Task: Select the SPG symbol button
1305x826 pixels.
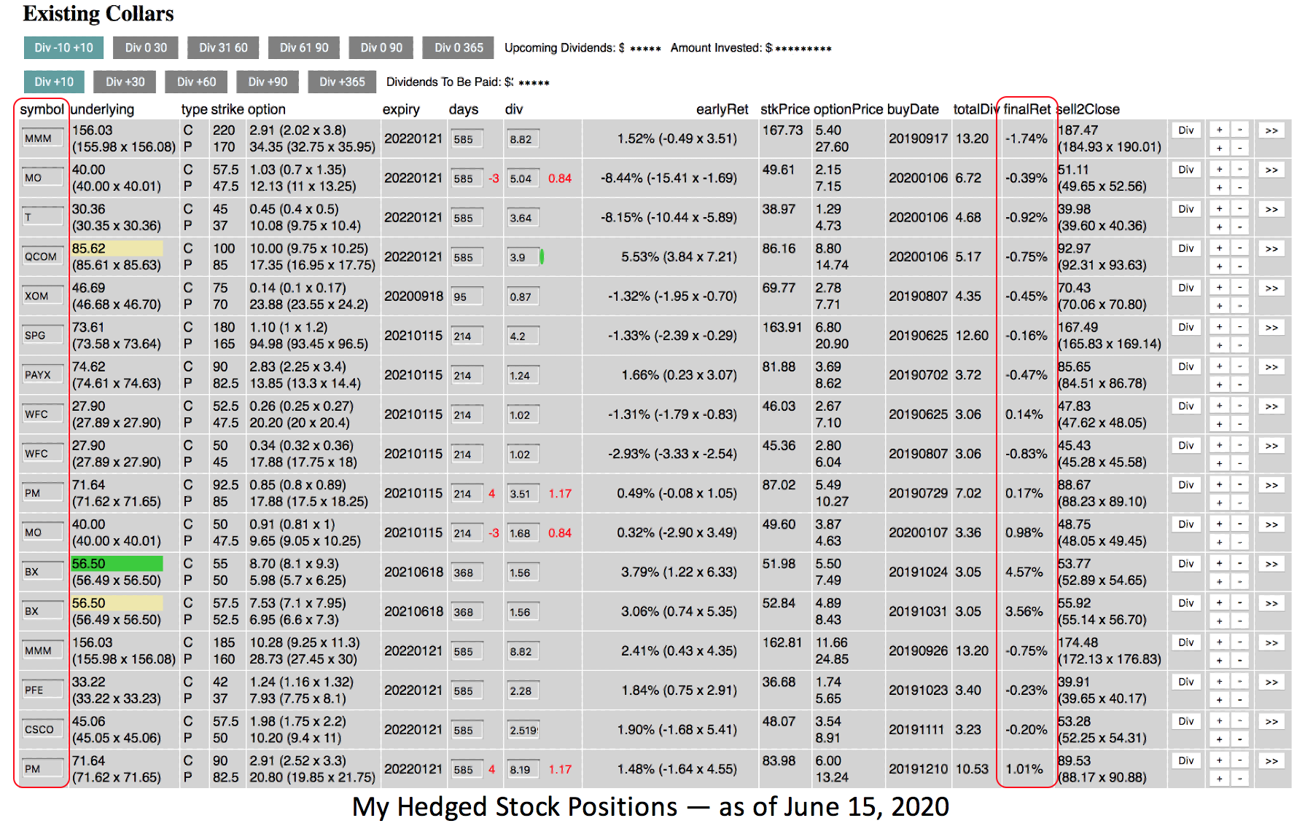Action: (42, 335)
